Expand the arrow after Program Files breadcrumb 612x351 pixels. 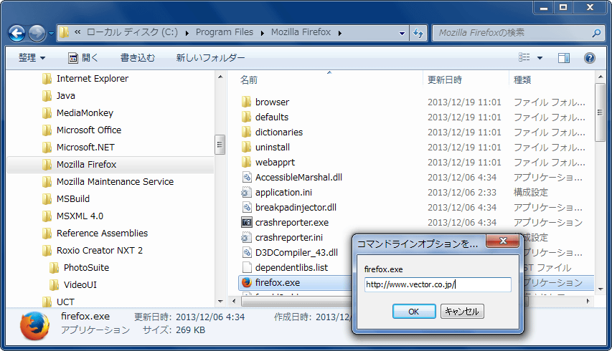(263, 33)
